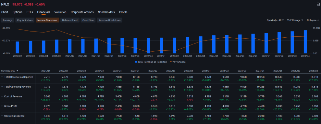Click the 2024/Q4 chart axis label
This screenshot has width=321, height=124.
(x=253, y=56)
